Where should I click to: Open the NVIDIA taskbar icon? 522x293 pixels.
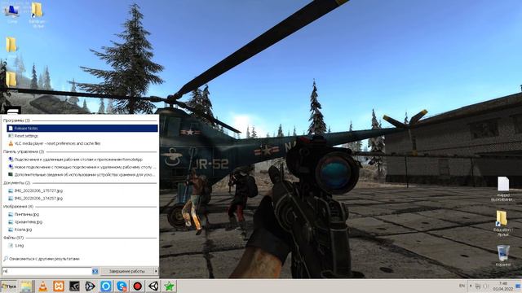coord(74,286)
